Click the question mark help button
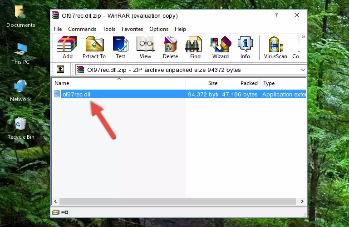 pos(276,15)
